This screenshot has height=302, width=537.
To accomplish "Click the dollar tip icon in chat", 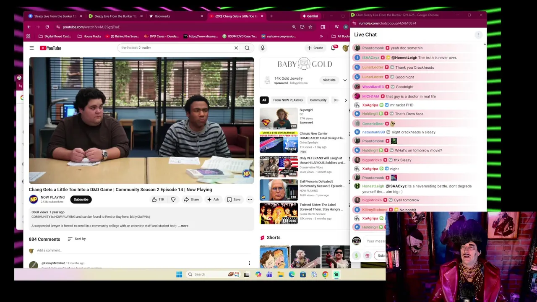I will pos(356,255).
